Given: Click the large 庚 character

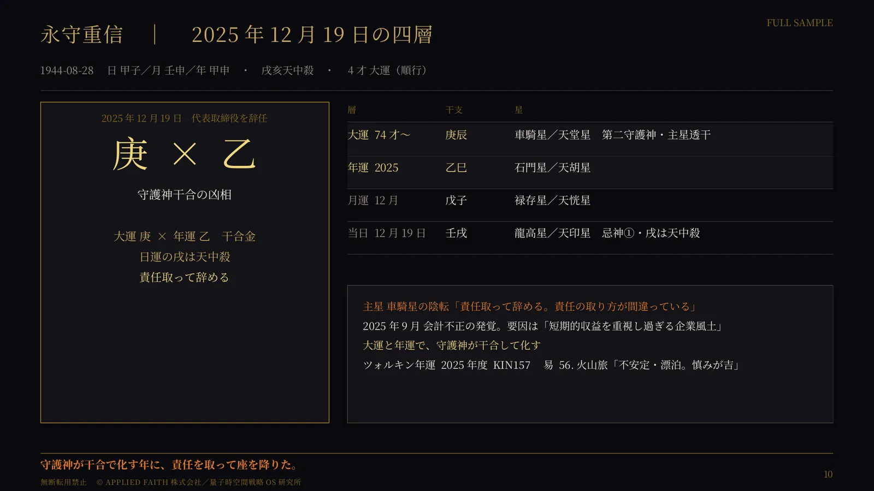Looking at the screenshot, I should point(130,154).
